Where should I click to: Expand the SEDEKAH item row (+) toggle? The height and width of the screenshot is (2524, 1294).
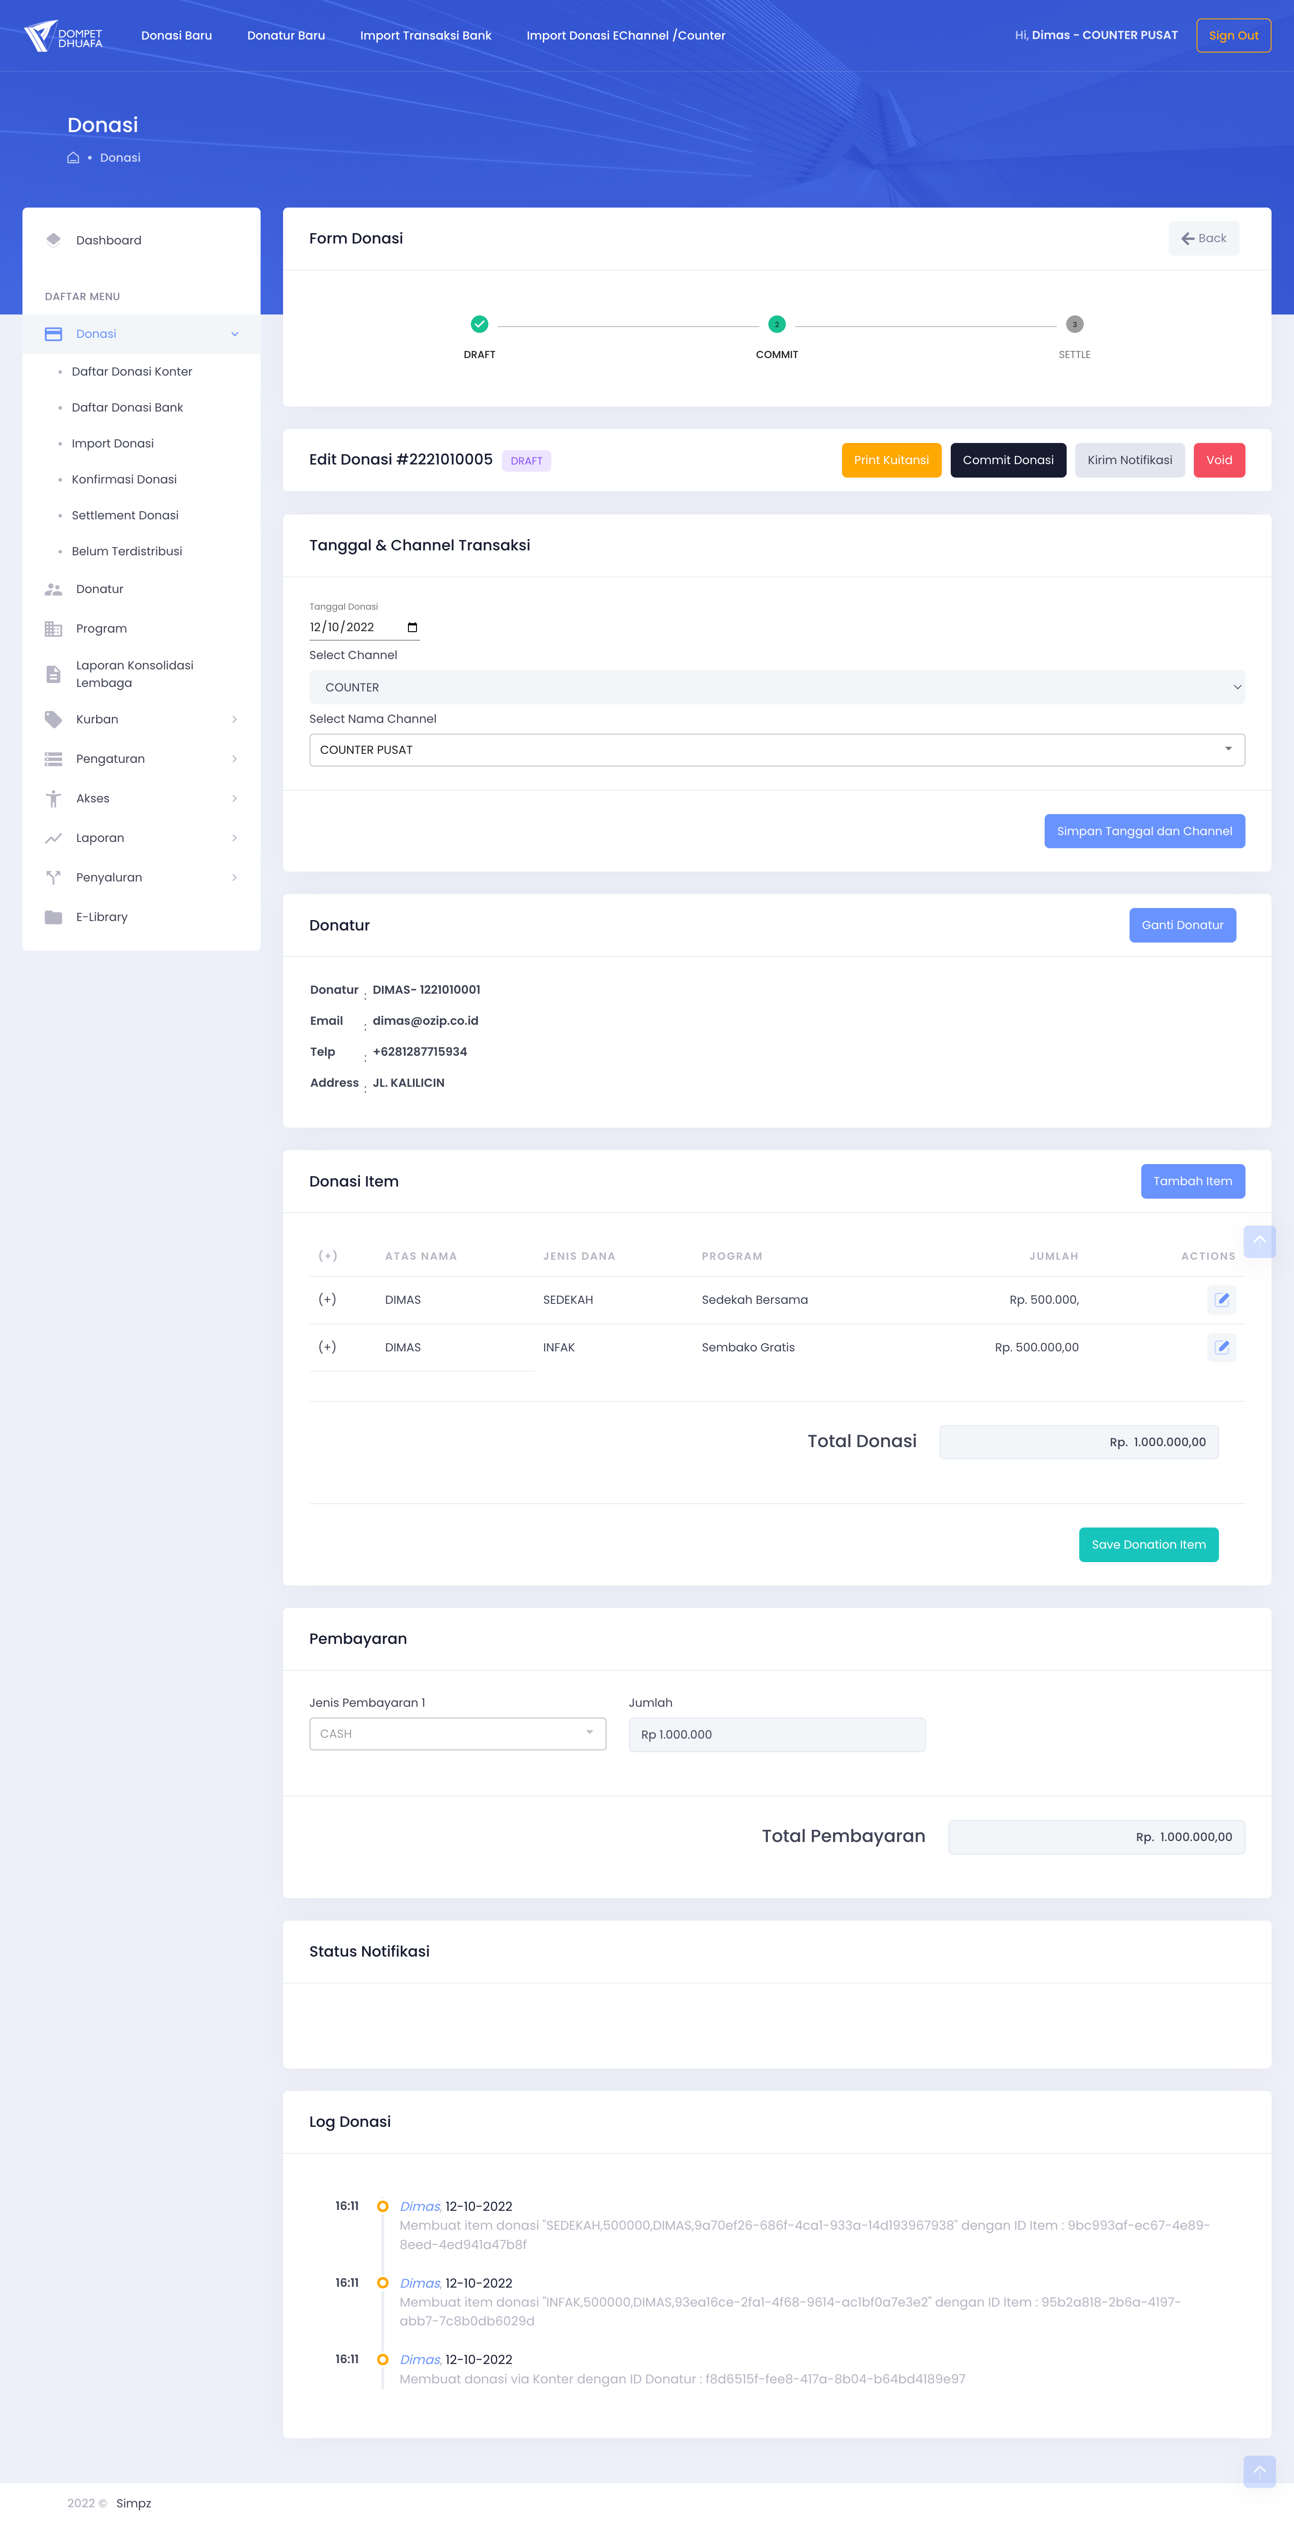click(x=327, y=1299)
